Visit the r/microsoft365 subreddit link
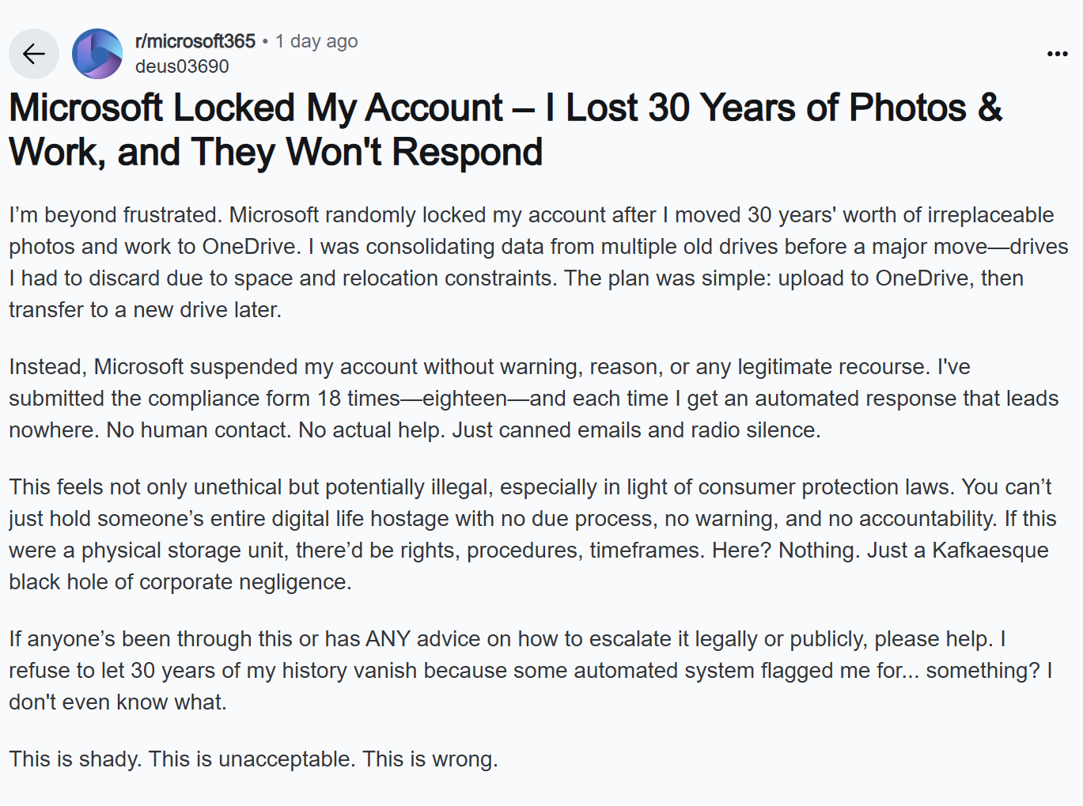Viewport: 1083px width, 806px height. click(195, 41)
